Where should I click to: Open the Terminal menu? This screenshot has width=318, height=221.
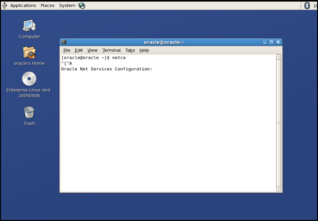(111, 50)
